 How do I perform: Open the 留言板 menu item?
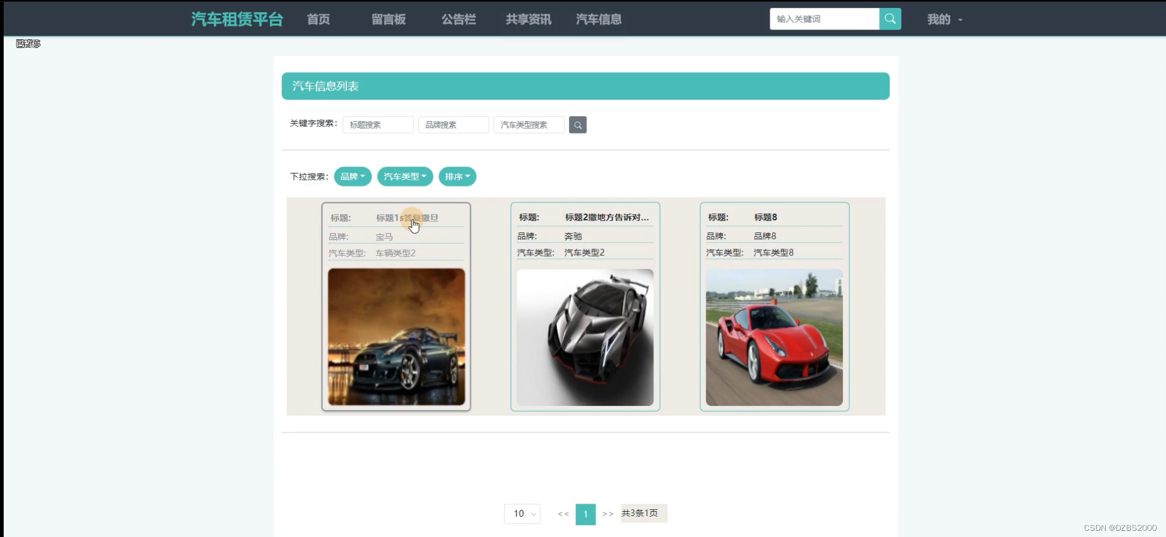click(389, 19)
